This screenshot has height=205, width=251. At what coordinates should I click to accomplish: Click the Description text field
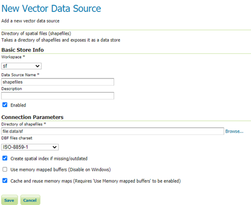coord(58,96)
